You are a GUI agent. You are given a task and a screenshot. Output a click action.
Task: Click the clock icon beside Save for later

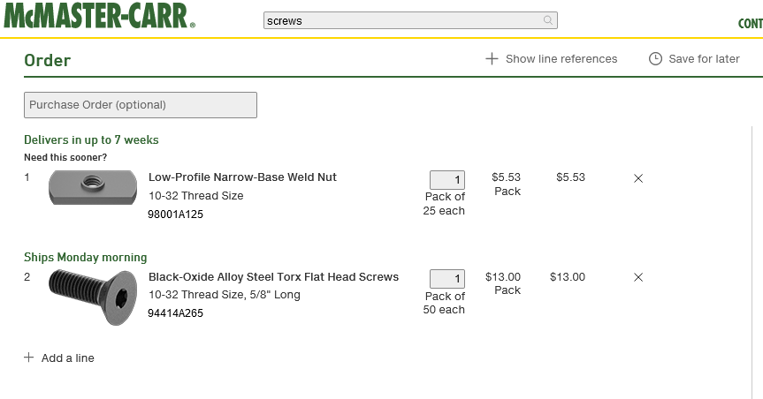coord(655,59)
